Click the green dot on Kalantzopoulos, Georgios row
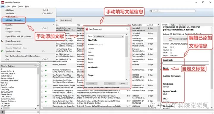Screen dimensions: 214x114 (x=46, y=91)
